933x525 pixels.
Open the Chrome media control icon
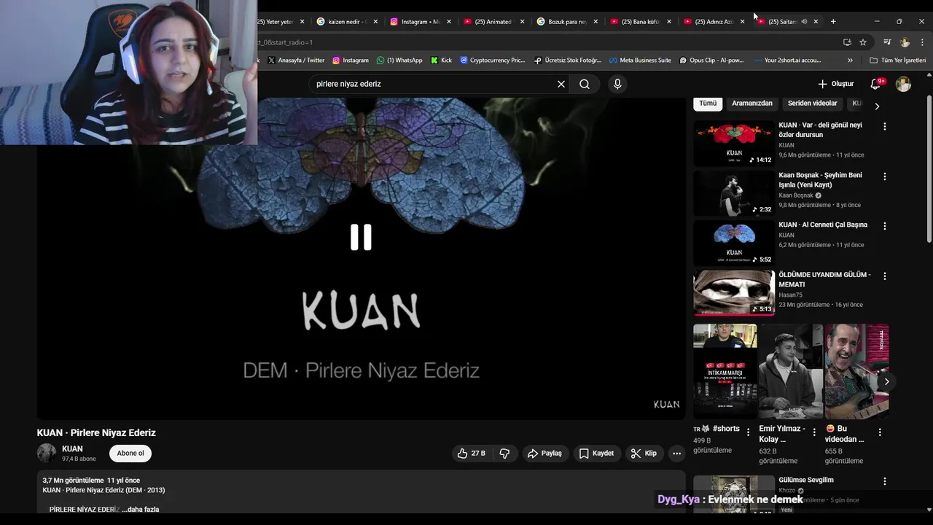point(887,42)
